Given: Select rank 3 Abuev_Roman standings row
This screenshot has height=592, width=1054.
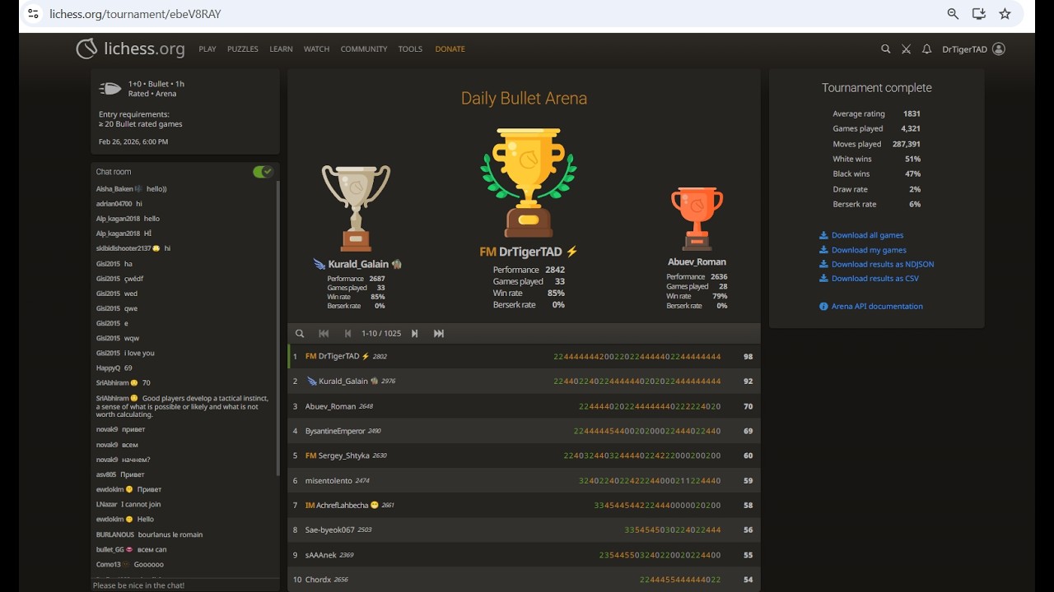Looking at the screenshot, I should (x=524, y=406).
